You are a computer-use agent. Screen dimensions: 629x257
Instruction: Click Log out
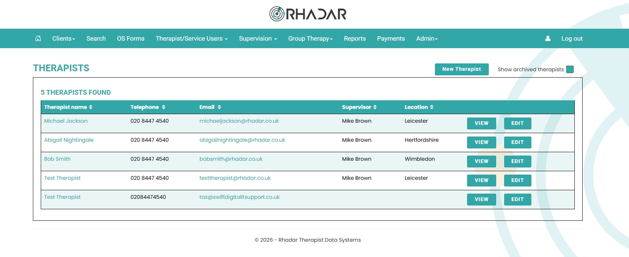[572, 38]
